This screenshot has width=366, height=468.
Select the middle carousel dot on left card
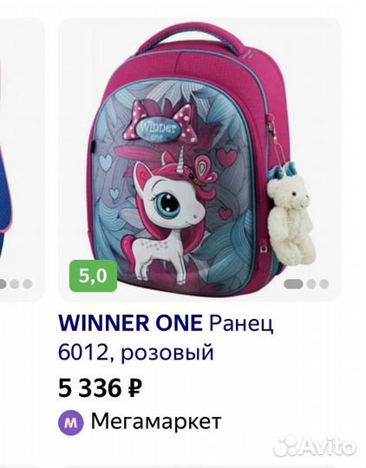(15, 284)
